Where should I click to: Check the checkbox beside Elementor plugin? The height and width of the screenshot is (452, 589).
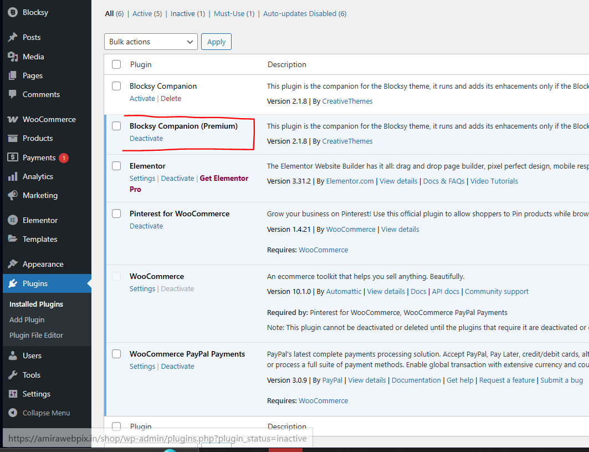116,165
